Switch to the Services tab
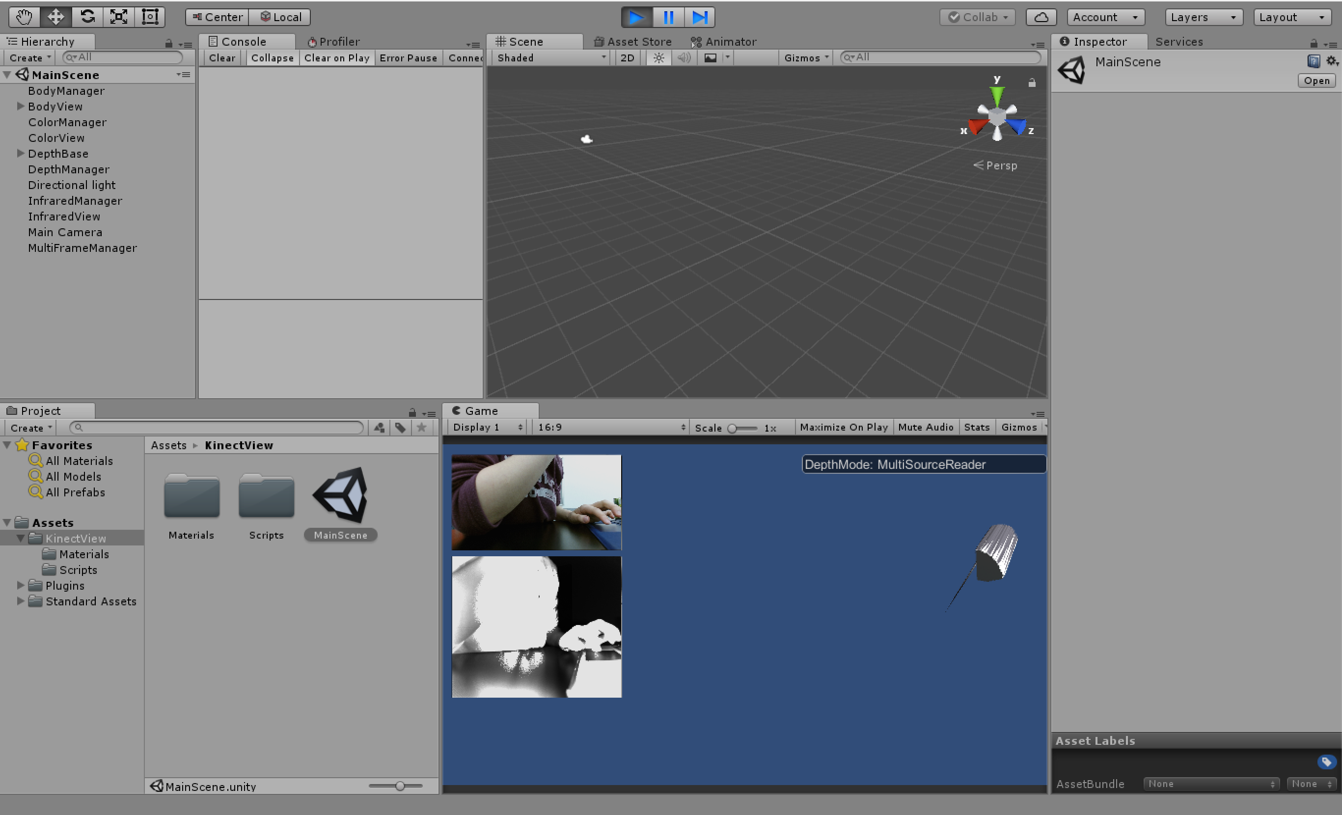The width and height of the screenshot is (1342, 815). (1179, 41)
